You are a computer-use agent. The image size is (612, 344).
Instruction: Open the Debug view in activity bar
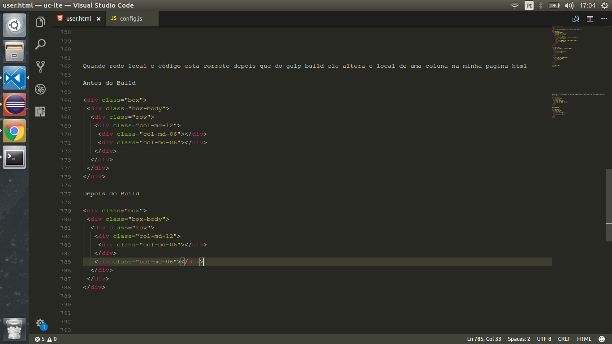(x=40, y=89)
